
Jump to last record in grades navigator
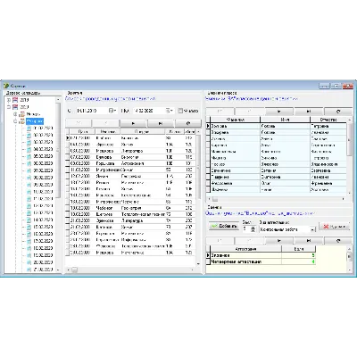[x=309, y=240]
